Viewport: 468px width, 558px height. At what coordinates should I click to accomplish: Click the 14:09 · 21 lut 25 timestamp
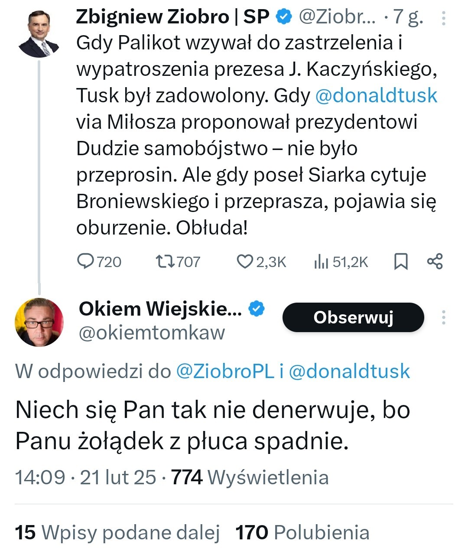point(85,477)
